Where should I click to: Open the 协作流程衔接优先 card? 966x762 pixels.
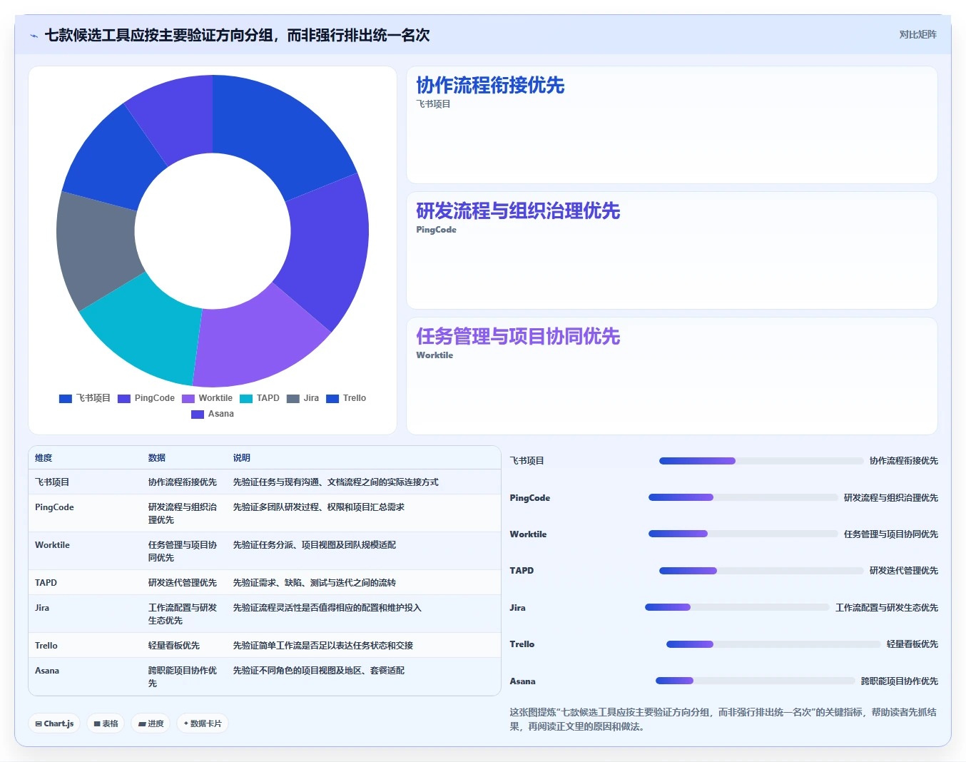click(671, 125)
